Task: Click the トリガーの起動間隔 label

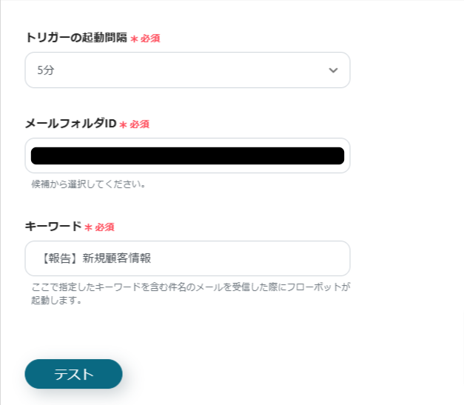Action: pyautogui.click(x=76, y=38)
